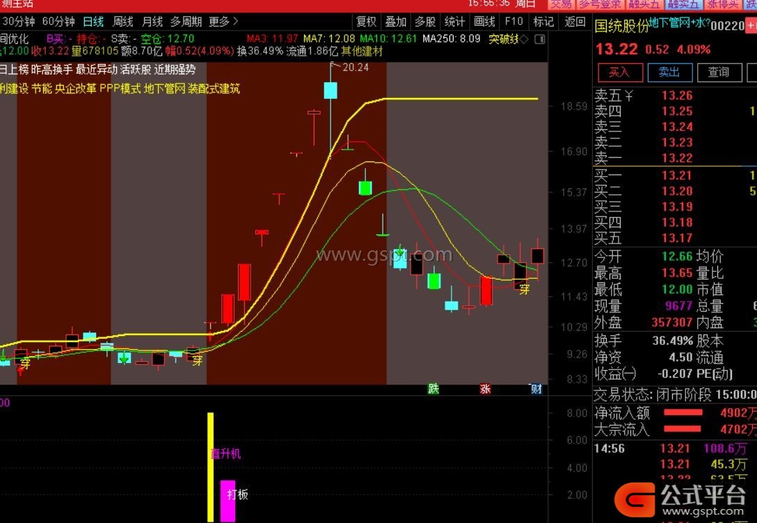This screenshot has height=523, width=757.
Task: Click the 卖出 sell button
Action: (x=669, y=72)
